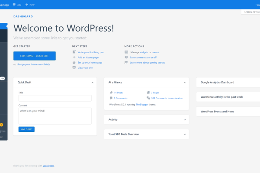Click the Customize Your Site button
260x173 pixels.
[35, 56]
